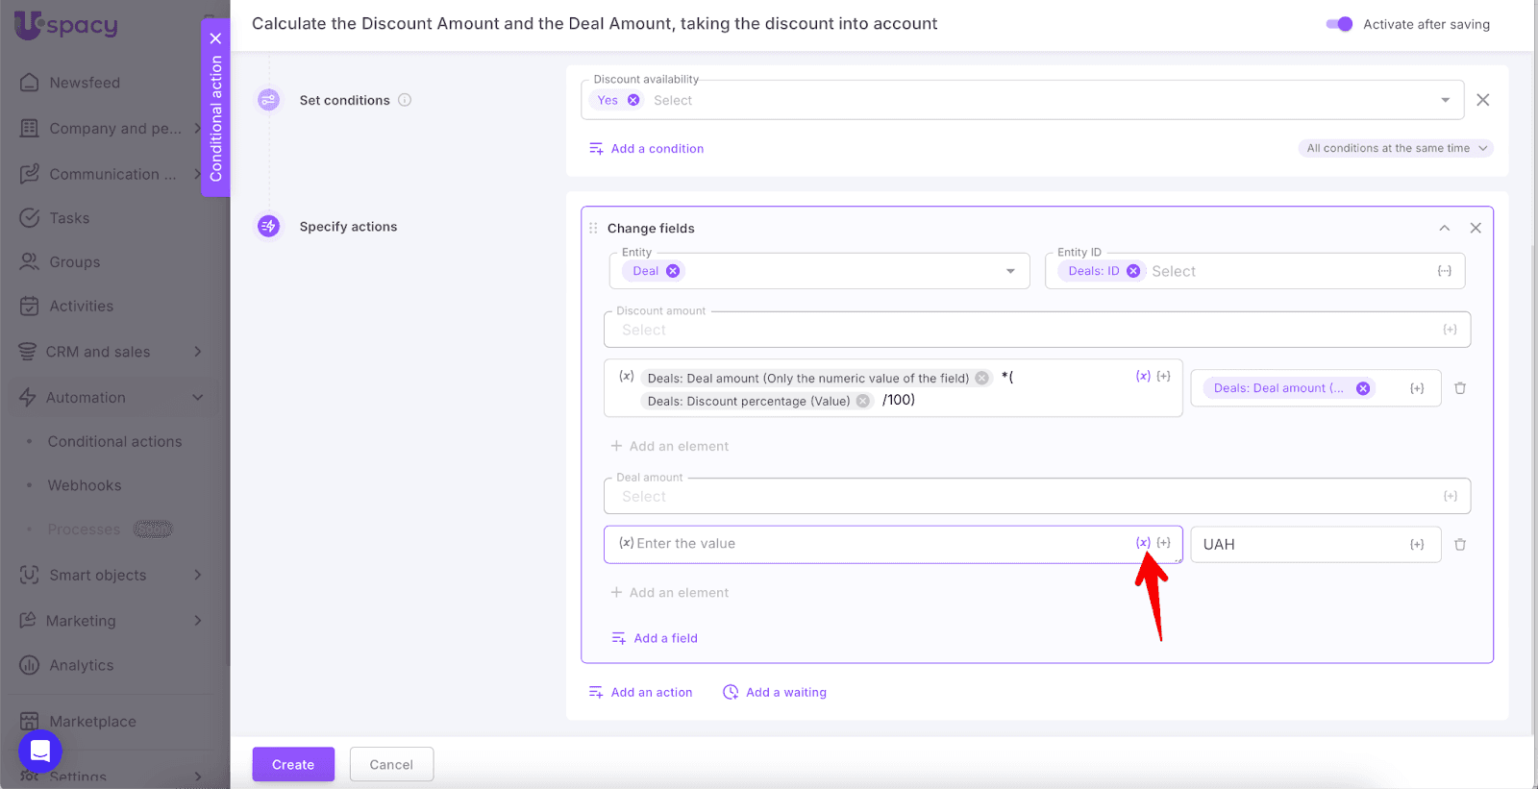This screenshot has height=789, width=1538.
Task: Delete the Discount availability condition row
Action: (1483, 100)
